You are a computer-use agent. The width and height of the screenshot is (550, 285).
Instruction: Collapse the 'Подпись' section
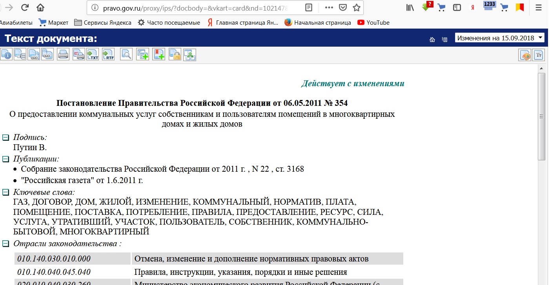[6, 138]
